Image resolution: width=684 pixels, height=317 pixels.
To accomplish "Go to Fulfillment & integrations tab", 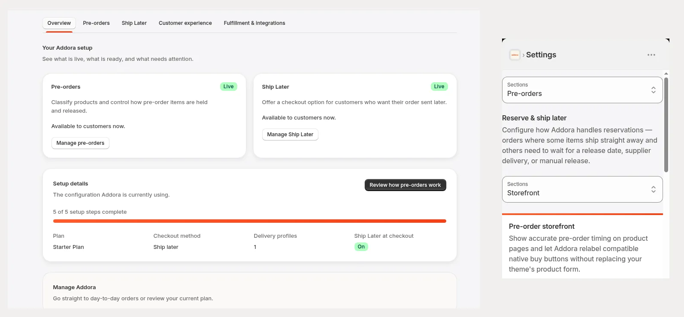I will pos(254,23).
